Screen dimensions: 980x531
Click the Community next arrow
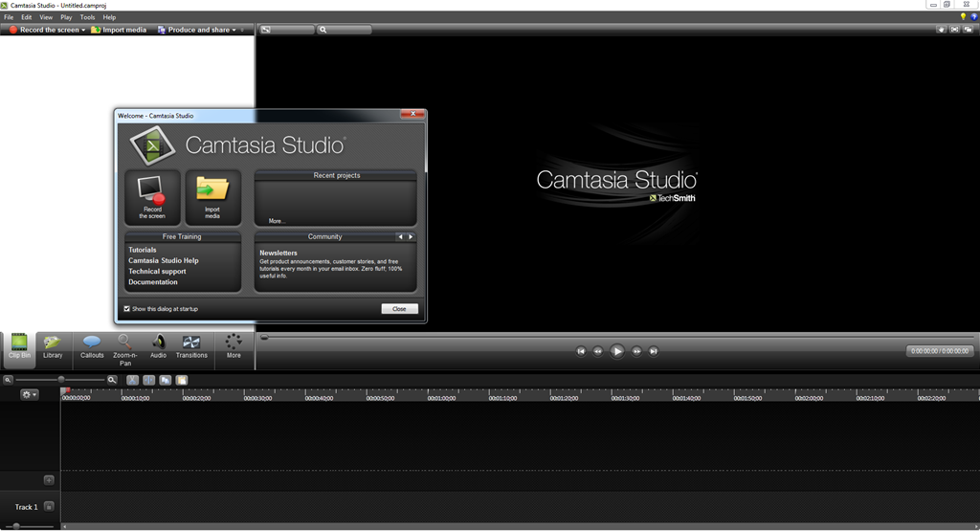[411, 236]
